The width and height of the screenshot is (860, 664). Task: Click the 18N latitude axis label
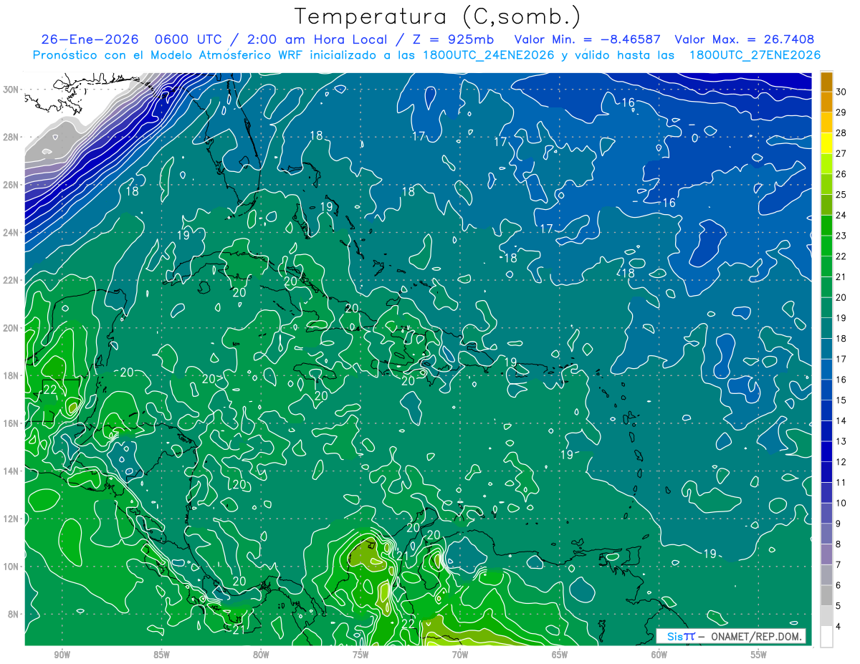pos(11,375)
